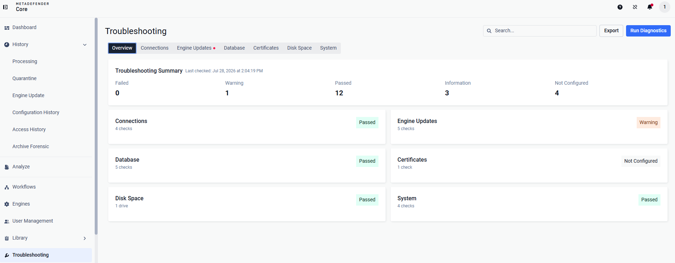675x263 pixels.
Task: Select Troubleshooting label in sidebar
Action: [31, 255]
